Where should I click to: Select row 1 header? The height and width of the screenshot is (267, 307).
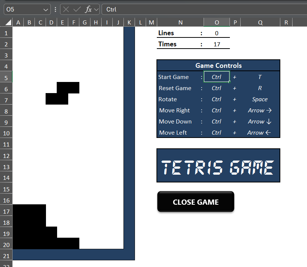[6, 33]
